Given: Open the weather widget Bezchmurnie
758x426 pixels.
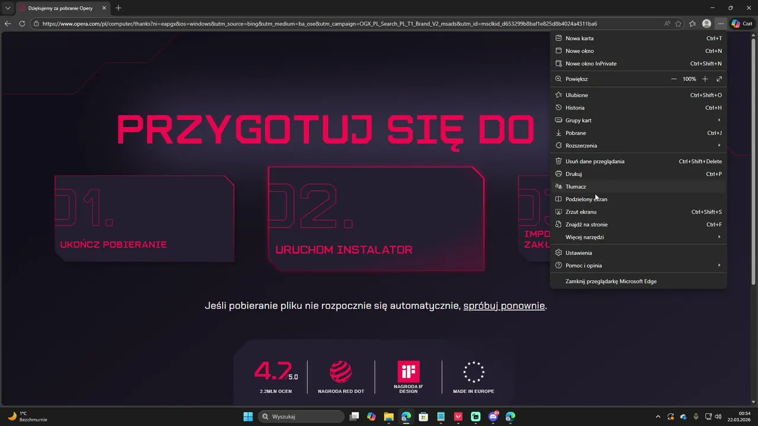Looking at the screenshot, I should click(x=28, y=417).
